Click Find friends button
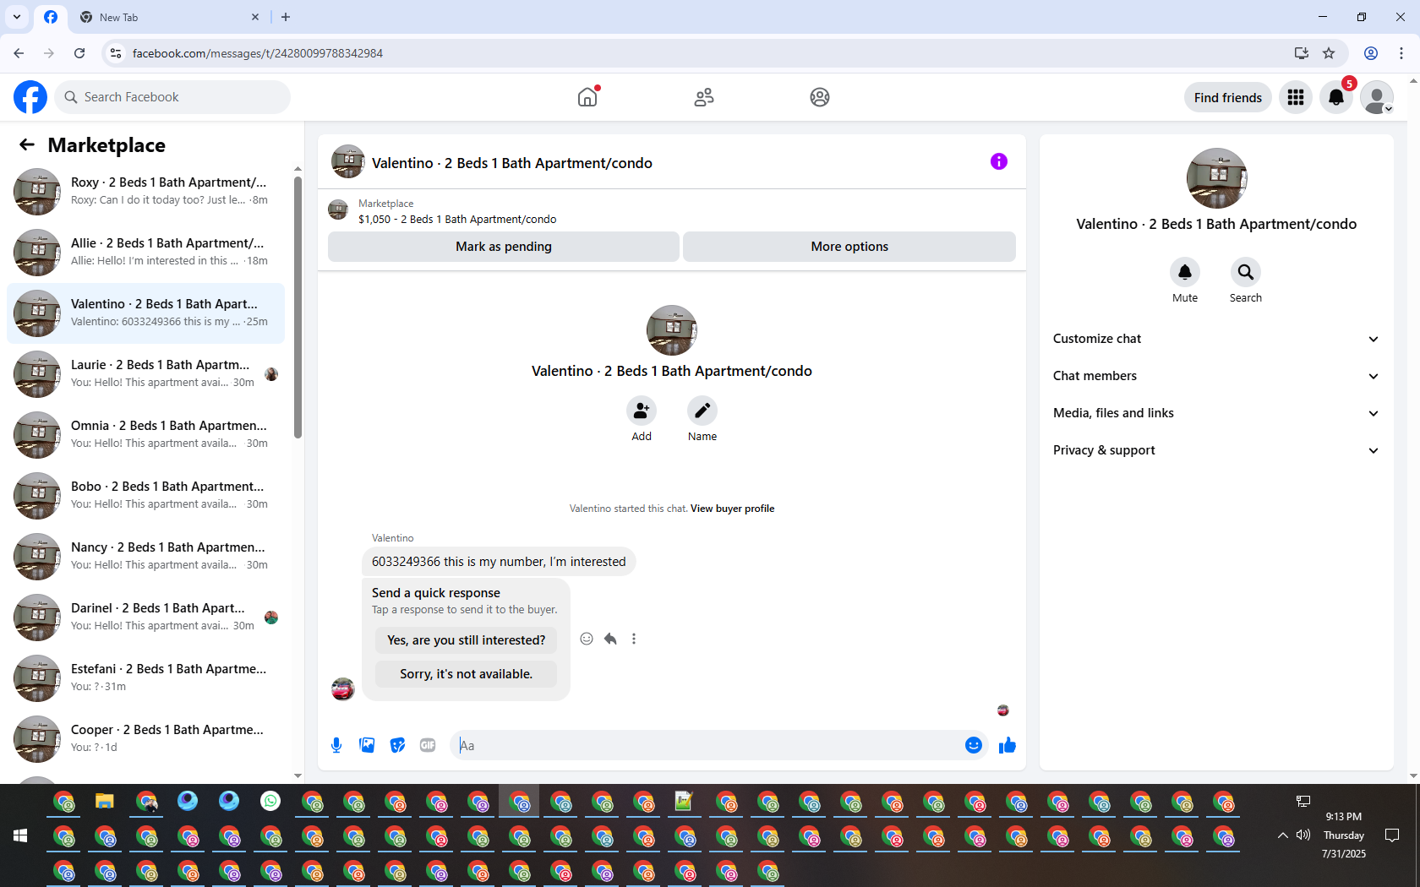The image size is (1420, 887). point(1228,97)
